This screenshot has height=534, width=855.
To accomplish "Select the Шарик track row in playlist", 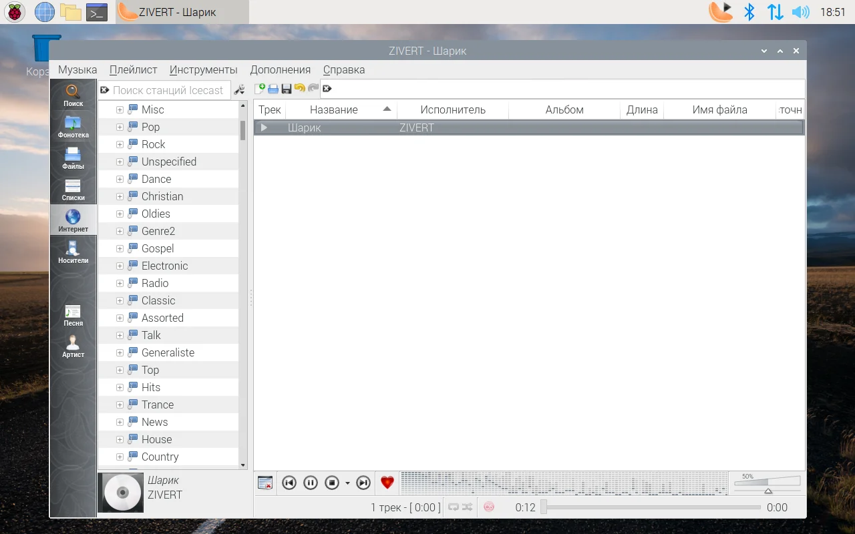I will (x=529, y=127).
